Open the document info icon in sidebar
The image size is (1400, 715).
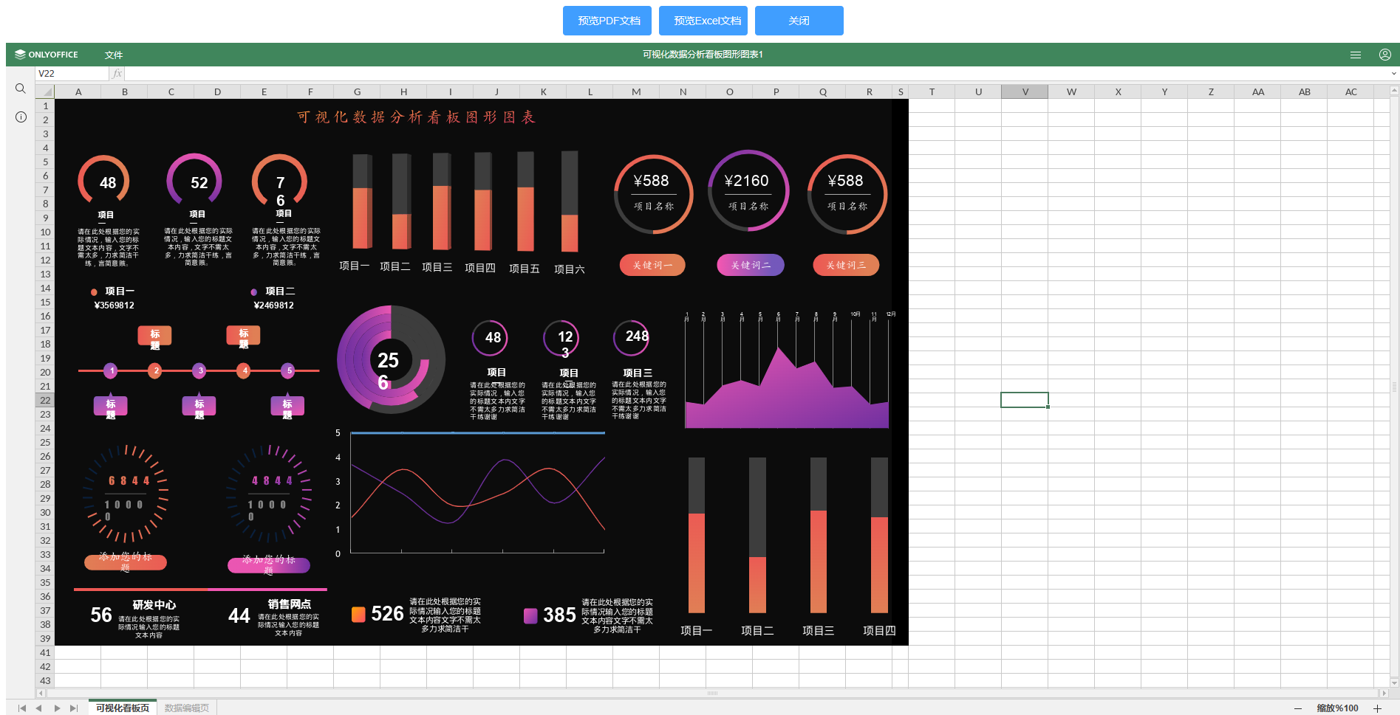coord(21,117)
